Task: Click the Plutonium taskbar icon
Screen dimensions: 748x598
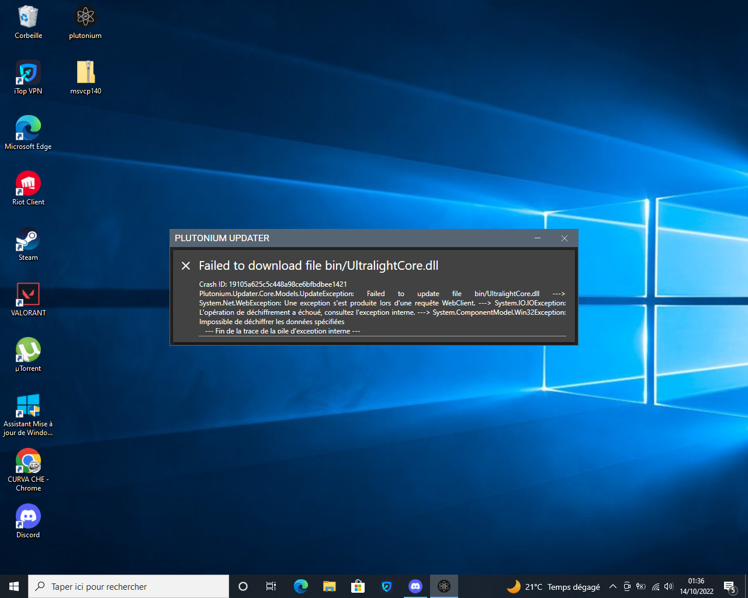Action: [x=444, y=586]
